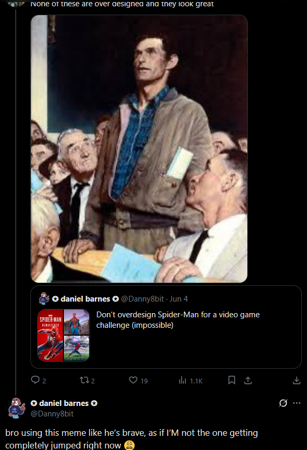Screen dimensions: 307x450
Task: Click the 'bro using this meme' reply text
Action: (131, 439)
